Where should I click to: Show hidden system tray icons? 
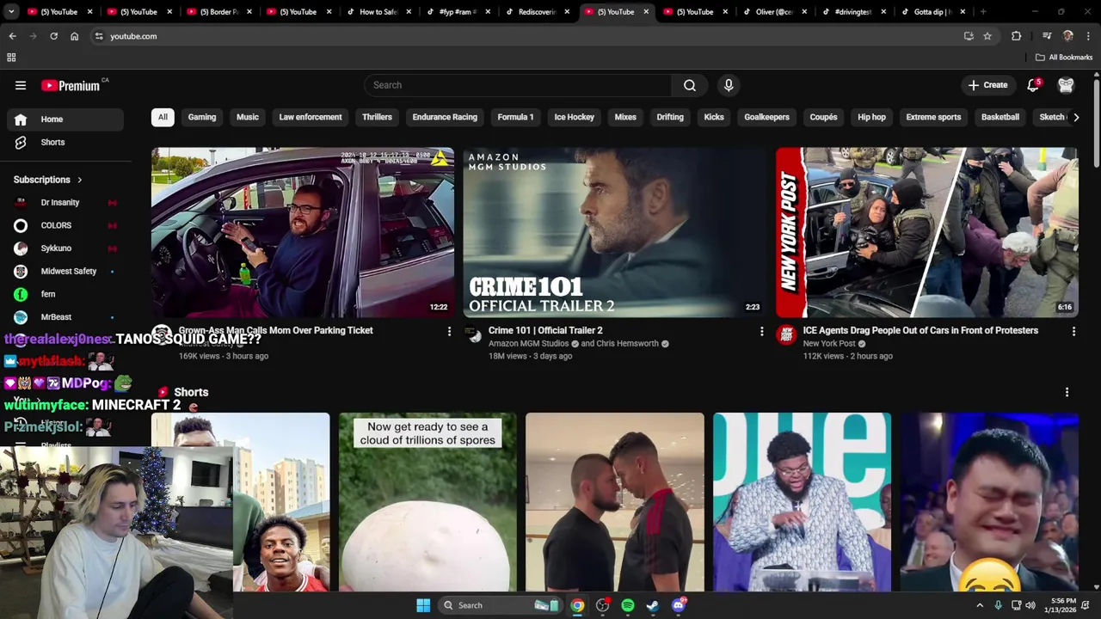click(979, 605)
